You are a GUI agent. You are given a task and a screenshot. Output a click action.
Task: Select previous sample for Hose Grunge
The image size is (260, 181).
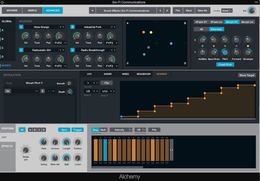point(61,27)
